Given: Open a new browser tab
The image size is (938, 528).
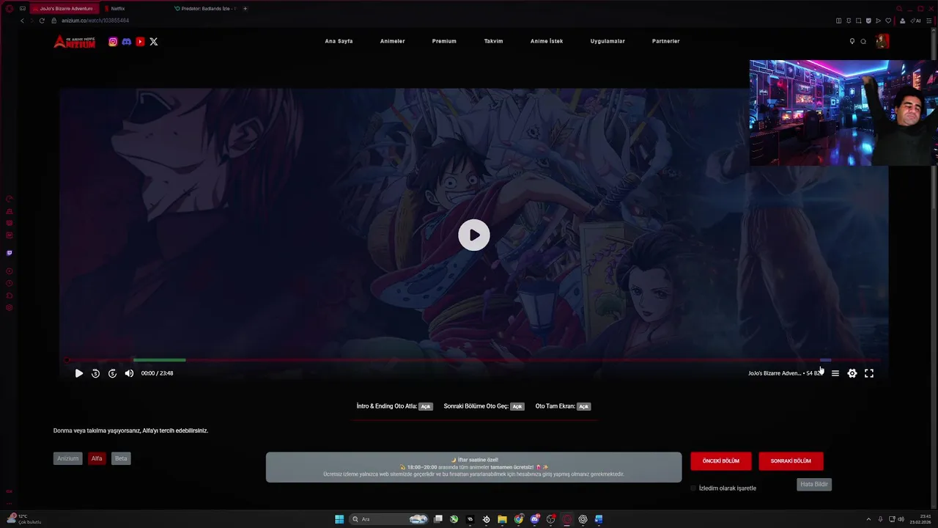Looking at the screenshot, I should click(x=245, y=9).
